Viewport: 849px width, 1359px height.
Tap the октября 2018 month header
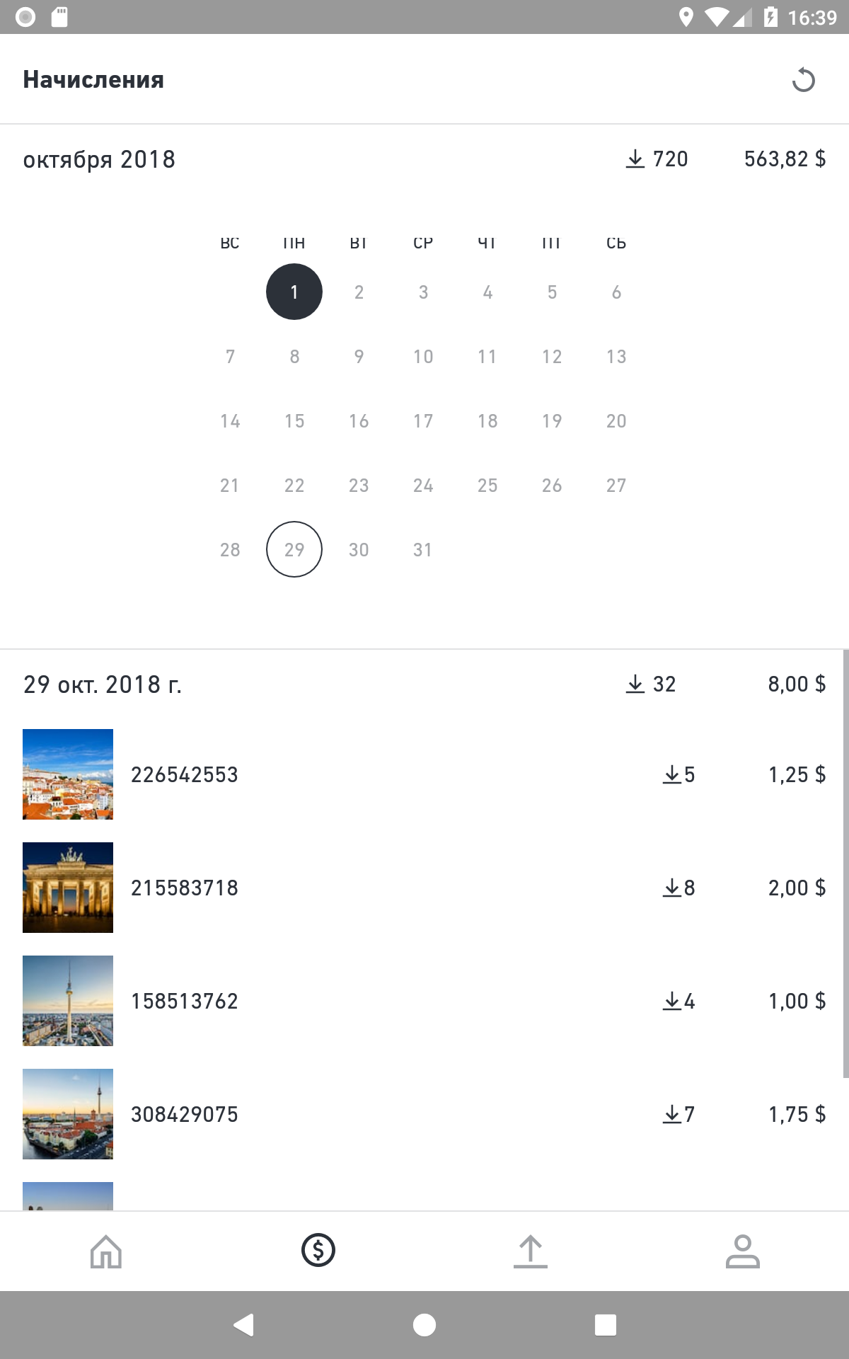point(99,159)
